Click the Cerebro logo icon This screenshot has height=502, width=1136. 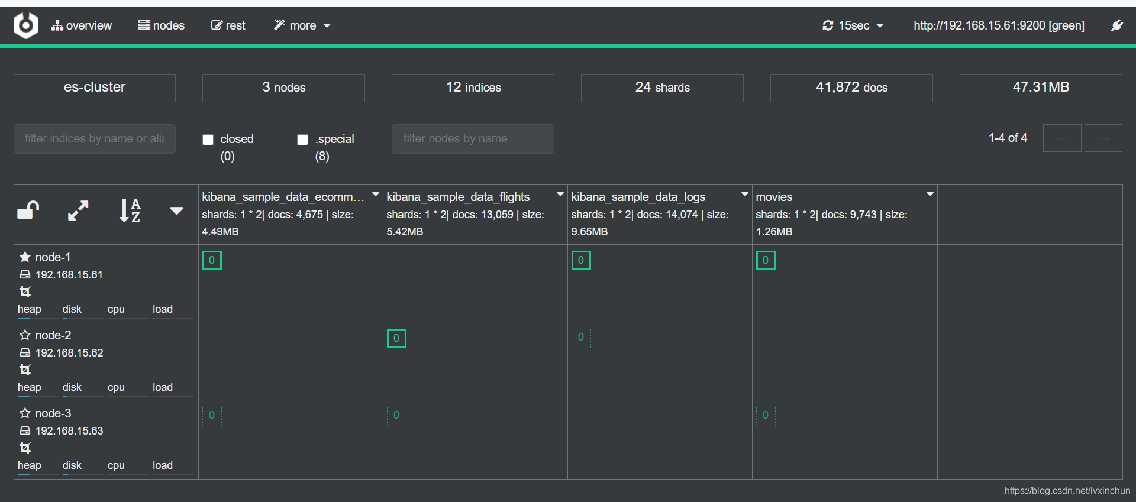(26, 25)
